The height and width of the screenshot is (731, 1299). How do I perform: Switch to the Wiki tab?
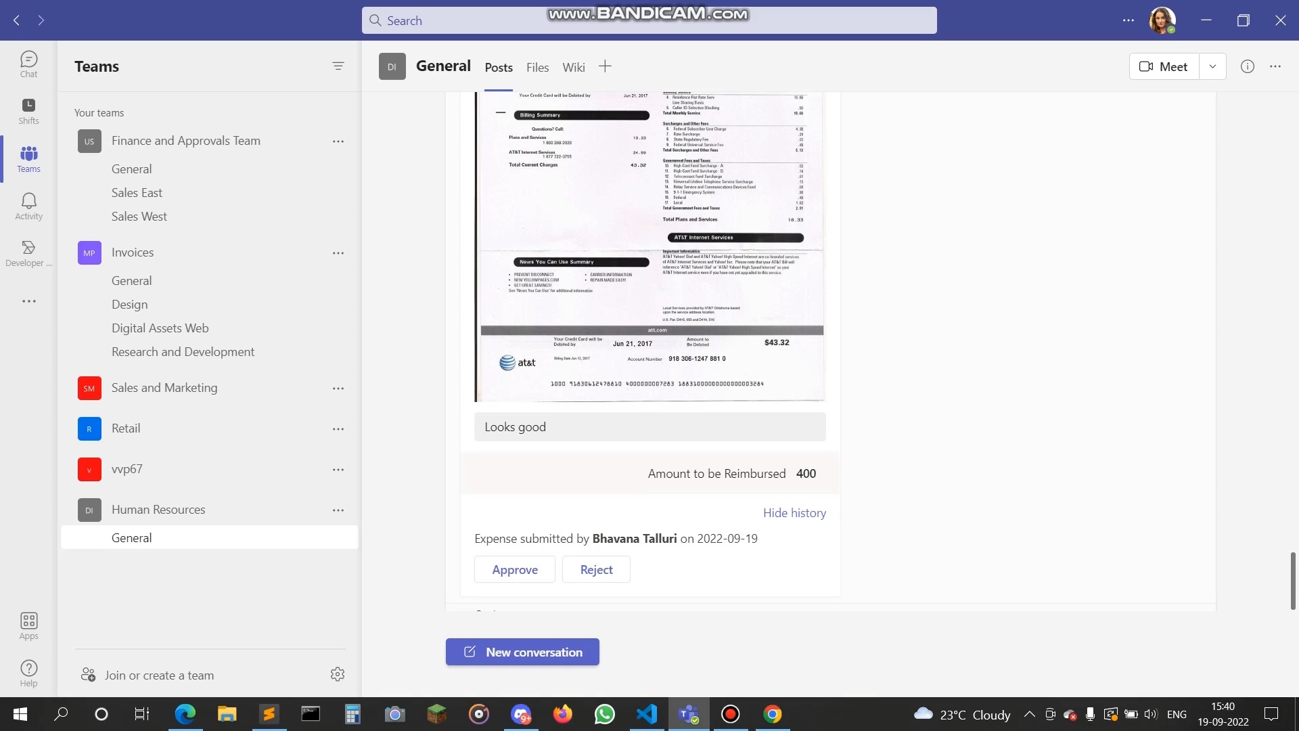pos(573,67)
